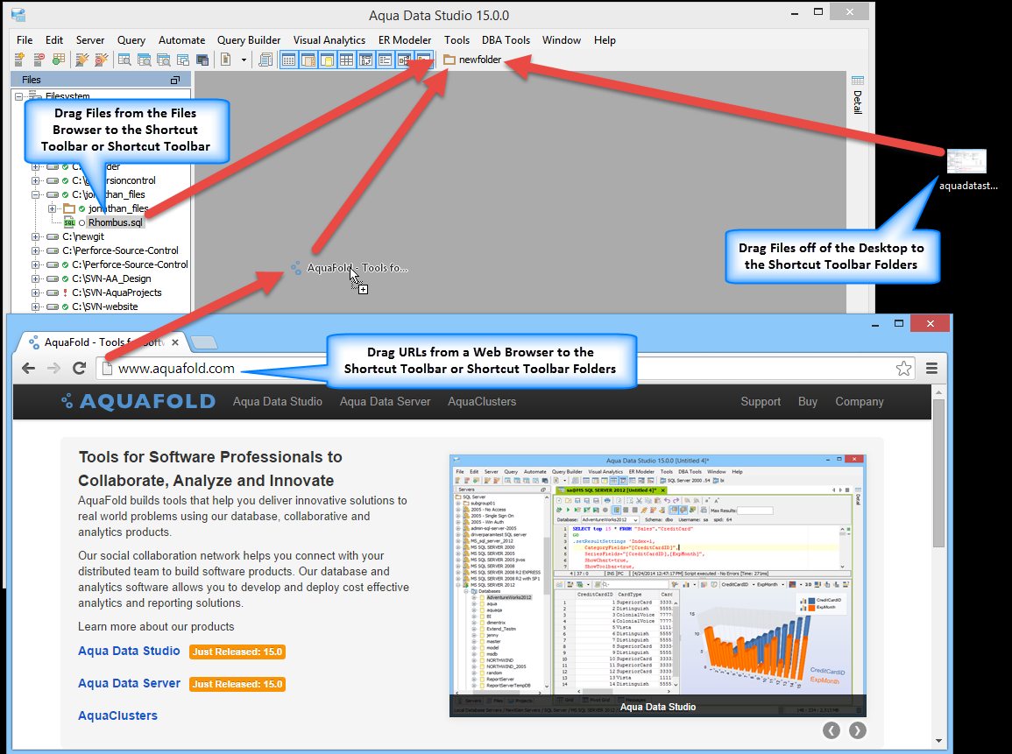Image resolution: width=1012 pixels, height=754 pixels.
Task: Open the browser hamburger menu
Action: pyautogui.click(x=932, y=369)
